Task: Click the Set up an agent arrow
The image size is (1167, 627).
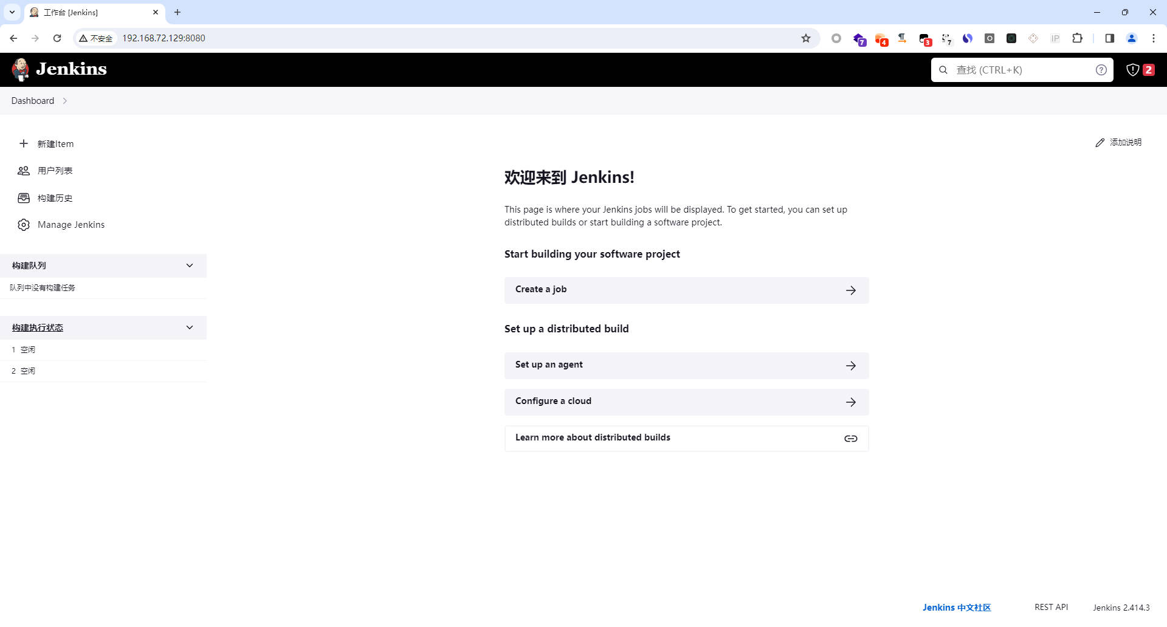Action: pyautogui.click(x=851, y=366)
